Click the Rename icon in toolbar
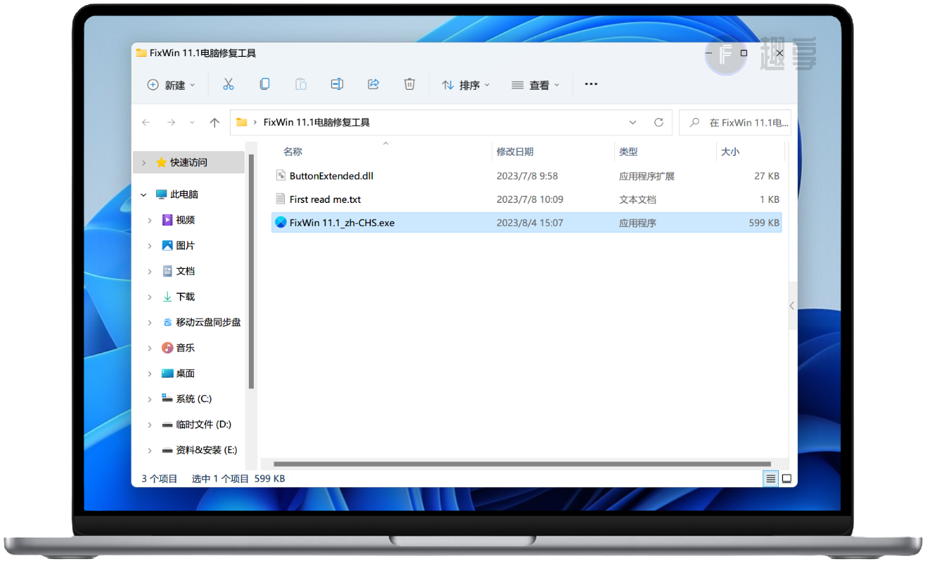925x563 pixels. (x=337, y=84)
